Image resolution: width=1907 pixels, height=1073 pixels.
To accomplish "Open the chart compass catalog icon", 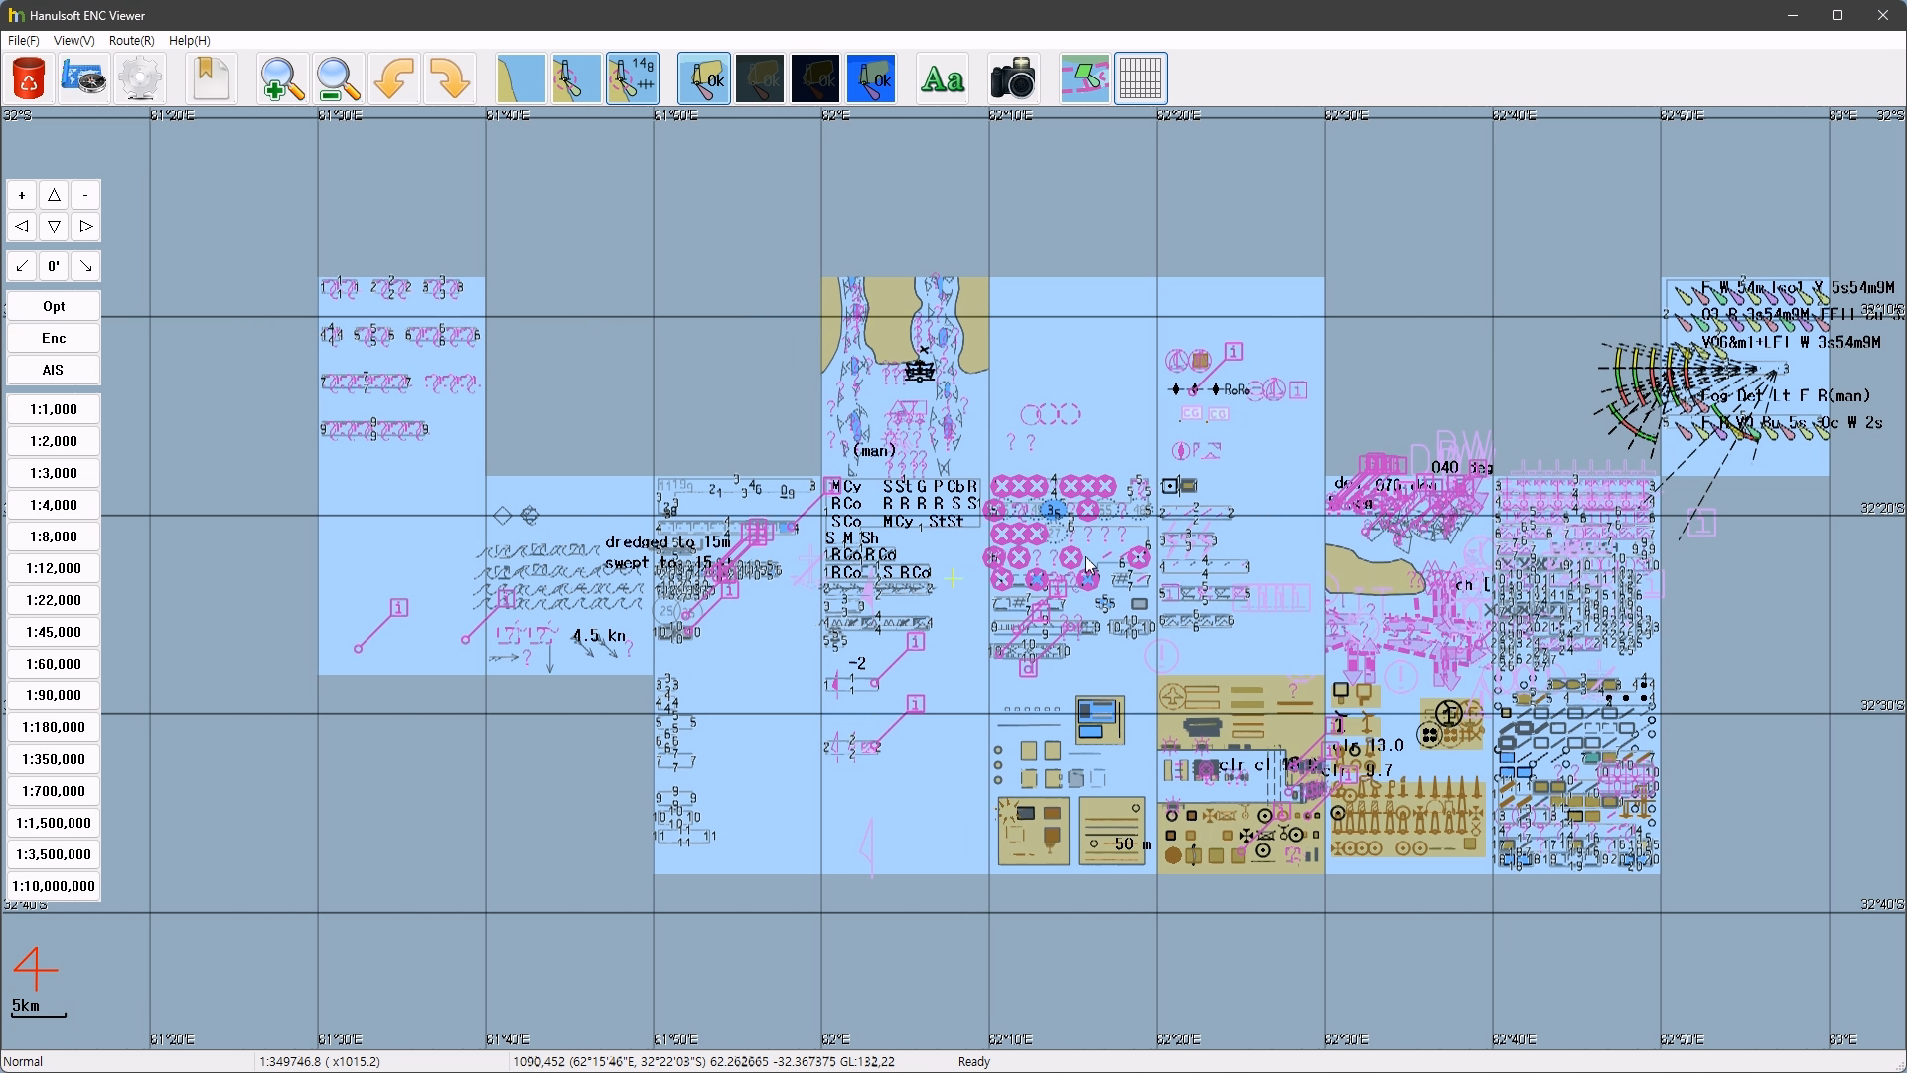I will click(83, 78).
